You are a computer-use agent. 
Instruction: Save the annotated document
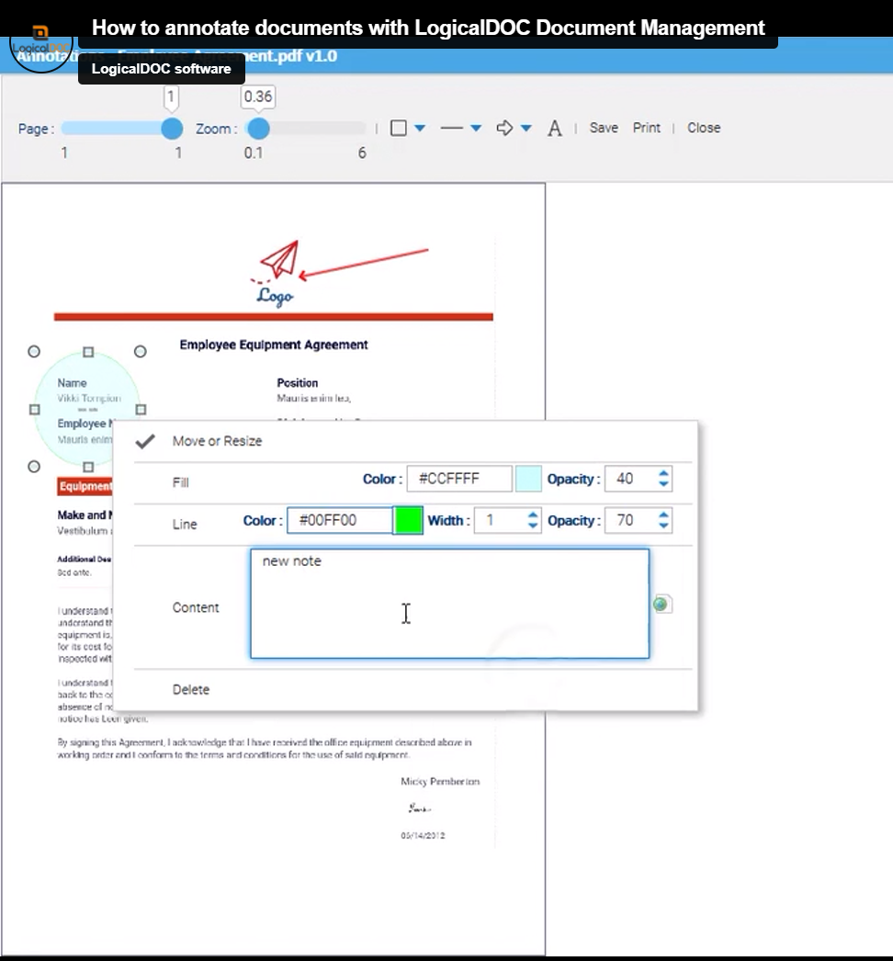pos(604,128)
